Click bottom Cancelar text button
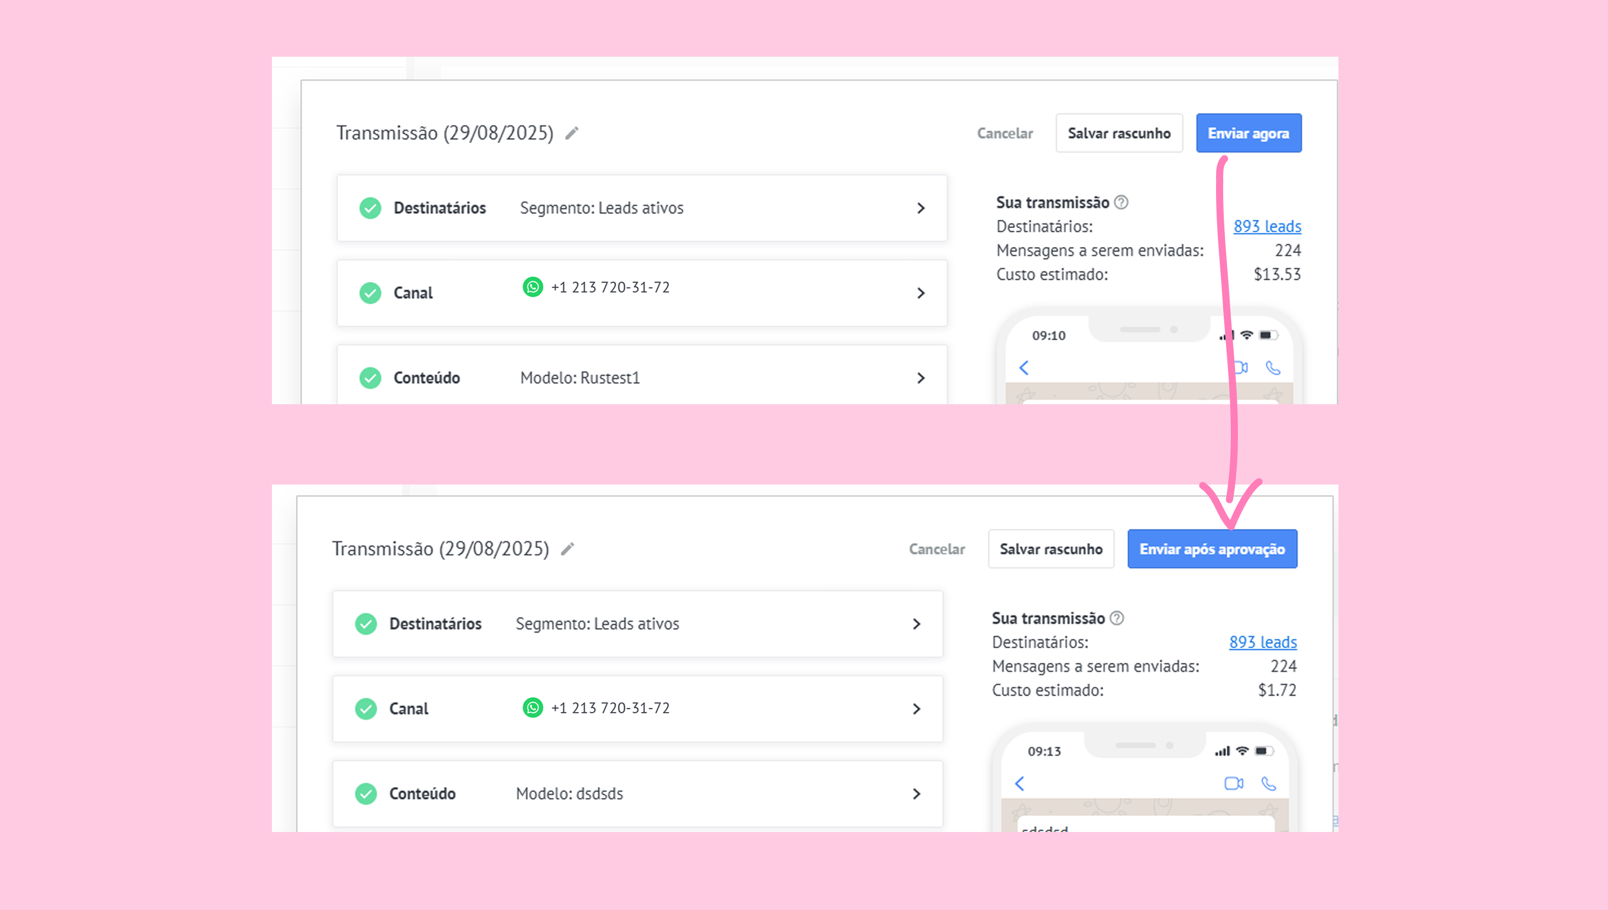 pyautogui.click(x=936, y=549)
